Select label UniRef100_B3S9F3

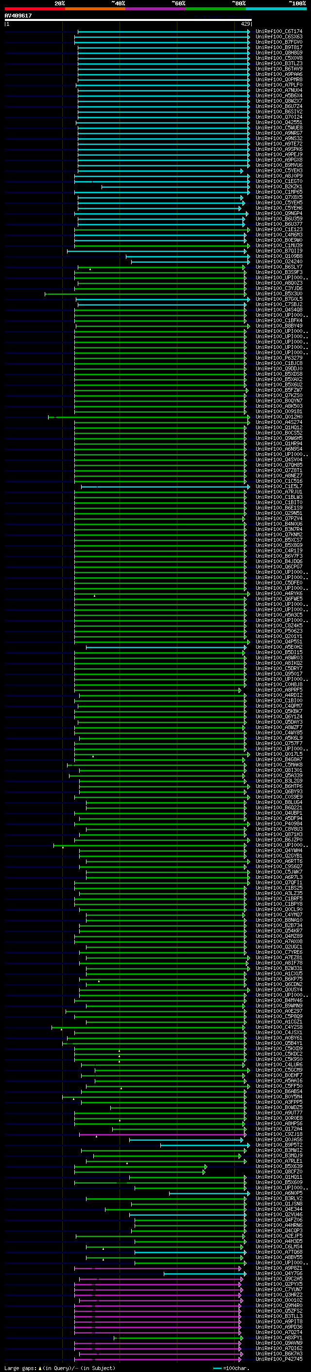click(x=279, y=272)
